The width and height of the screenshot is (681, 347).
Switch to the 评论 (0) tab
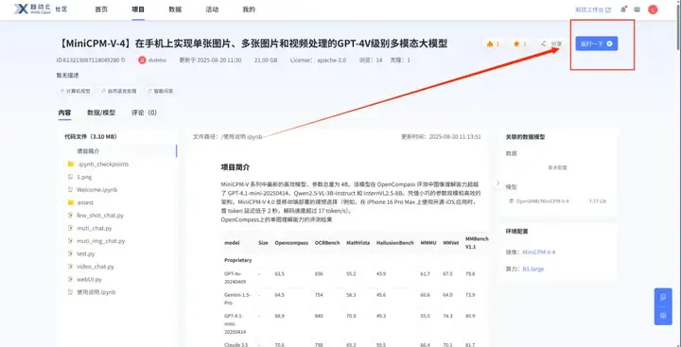[144, 113]
